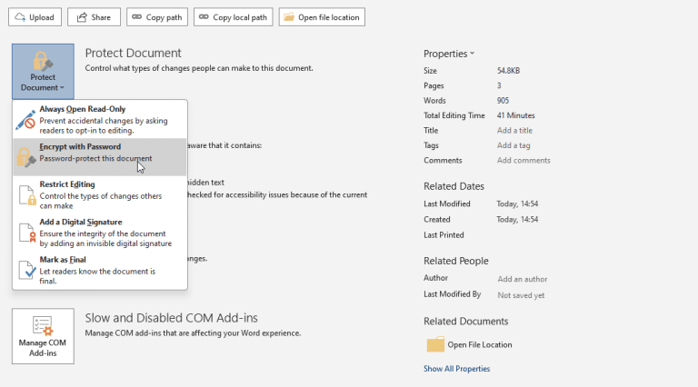The width and height of the screenshot is (698, 387).
Task: Expand the Properties dropdown header
Action: pos(449,54)
